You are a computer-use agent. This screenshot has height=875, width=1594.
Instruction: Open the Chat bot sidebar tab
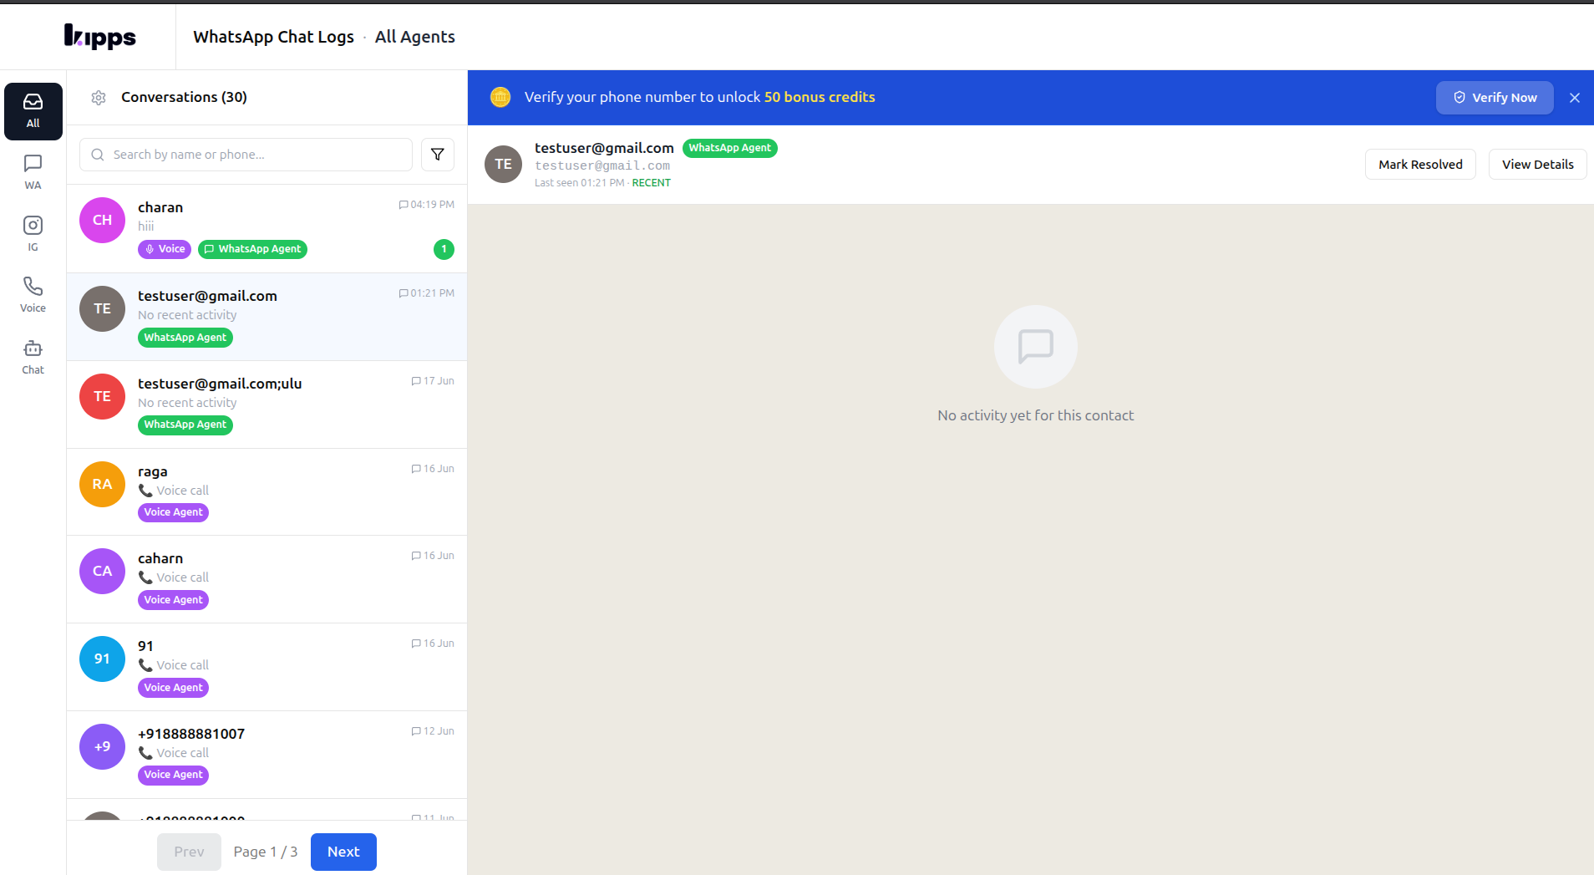pyautogui.click(x=33, y=357)
